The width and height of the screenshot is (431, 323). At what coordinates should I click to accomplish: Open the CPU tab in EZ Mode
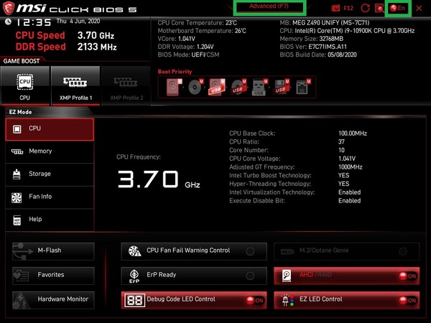[x=50, y=129]
